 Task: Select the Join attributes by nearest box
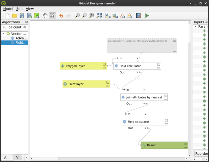tap(144, 97)
